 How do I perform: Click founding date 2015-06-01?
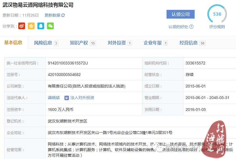tap(195, 86)
